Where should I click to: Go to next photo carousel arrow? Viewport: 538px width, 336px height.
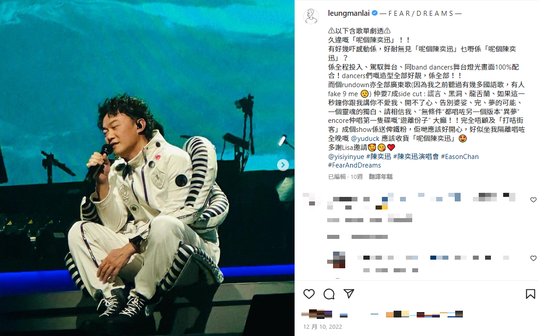click(x=283, y=165)
